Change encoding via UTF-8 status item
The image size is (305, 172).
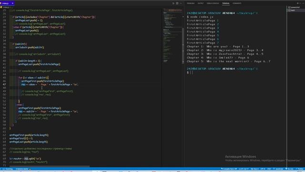point(263,169)
